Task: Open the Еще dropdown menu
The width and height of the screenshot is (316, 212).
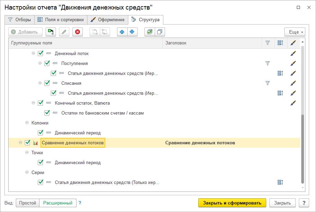Action: [294, 32]
